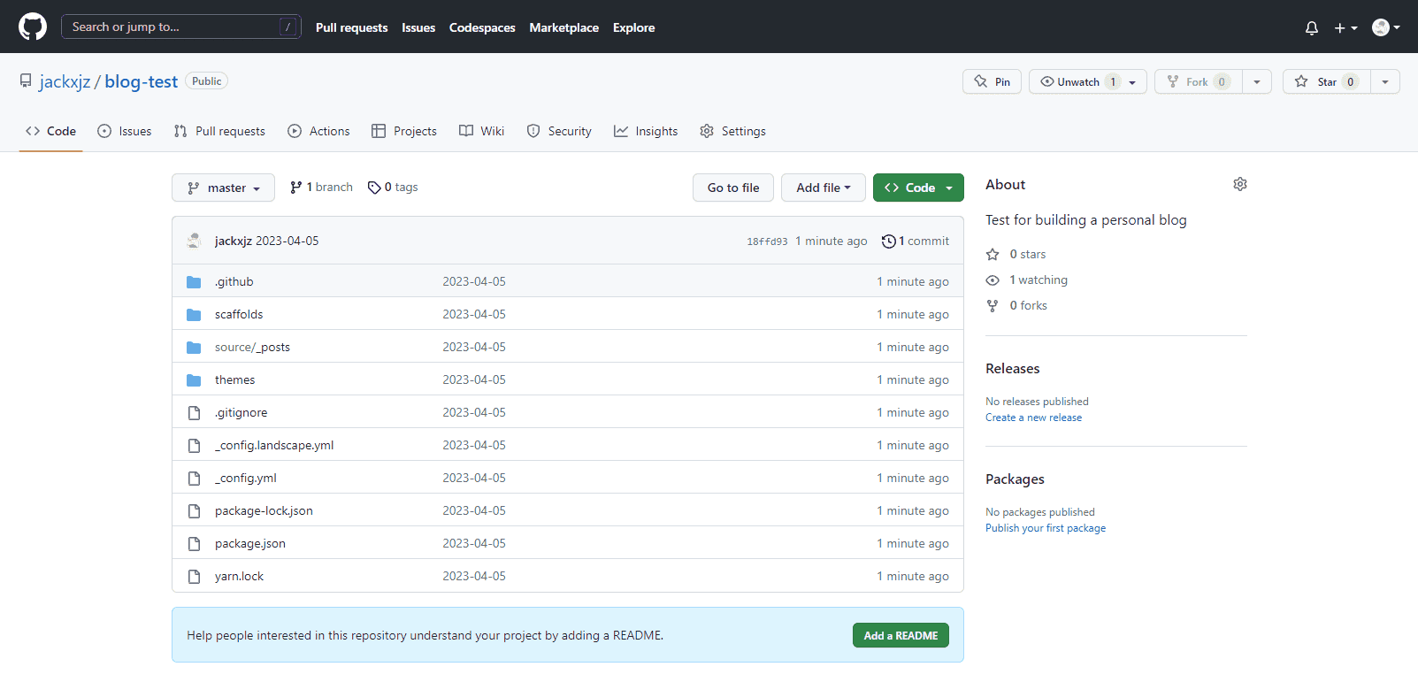
Task: View the 1 commit history link
Action: click(916, 241)
